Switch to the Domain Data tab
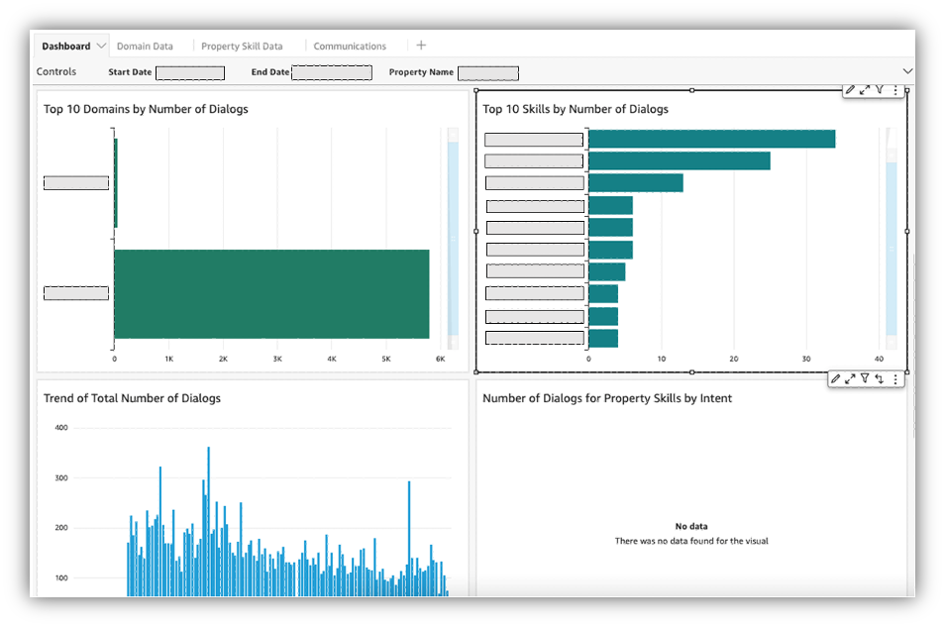Screen dimensions: 945x628 (x=145, y=46)
